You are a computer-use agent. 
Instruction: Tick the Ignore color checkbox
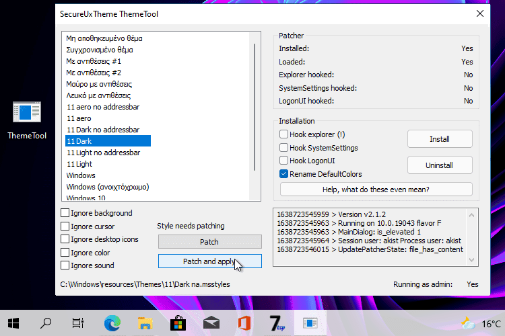pos(65,253)
